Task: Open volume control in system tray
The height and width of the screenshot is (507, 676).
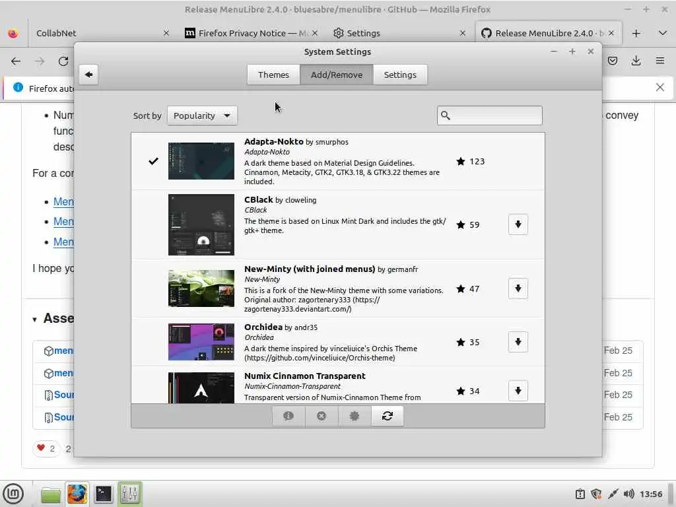Action: (x=628, y=494)
